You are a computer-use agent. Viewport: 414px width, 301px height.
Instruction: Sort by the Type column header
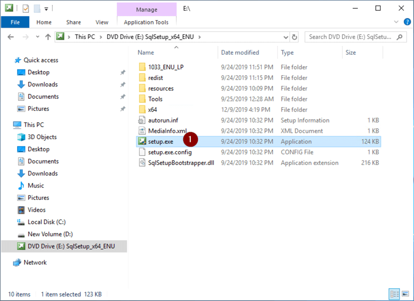(x=287, y=52)
